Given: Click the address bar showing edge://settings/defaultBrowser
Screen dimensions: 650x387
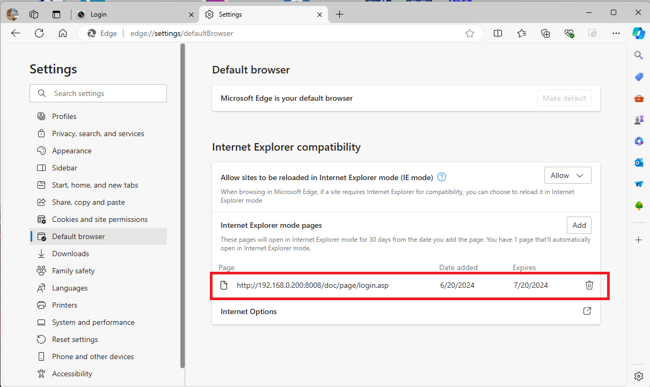Looking at the screenshot, I should pyautogui.click(x=280, y=33).
